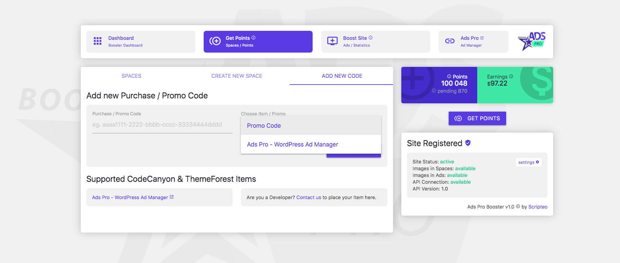Open the Scripteo link
The width and height of the screenshot is (620, 263).
pyautogui.click(x=538, y=207)
